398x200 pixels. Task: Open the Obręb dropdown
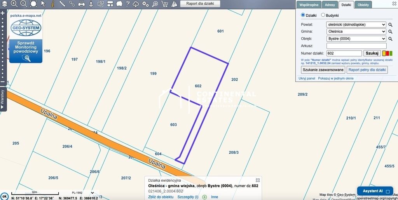356,39
